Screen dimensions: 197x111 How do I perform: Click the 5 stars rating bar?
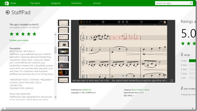pos(192,61)
